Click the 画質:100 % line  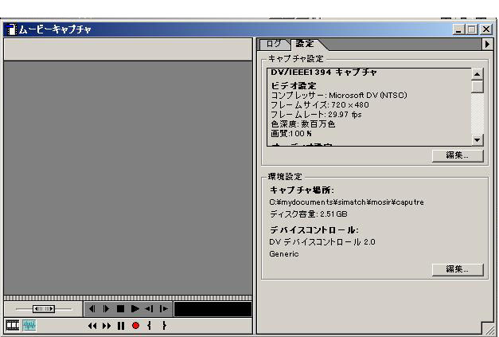[x=291, y=134]
